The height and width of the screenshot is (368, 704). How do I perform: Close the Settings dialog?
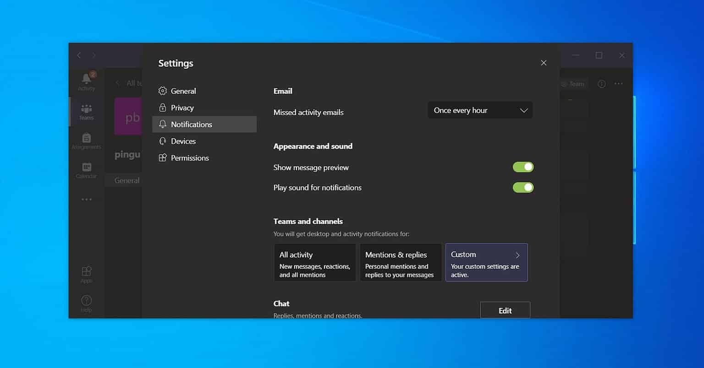(x=543, y=63)
